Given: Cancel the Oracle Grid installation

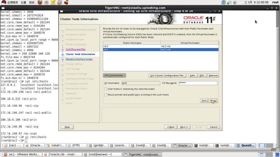Looking at the screenshot, I should (x=213, y=127).
